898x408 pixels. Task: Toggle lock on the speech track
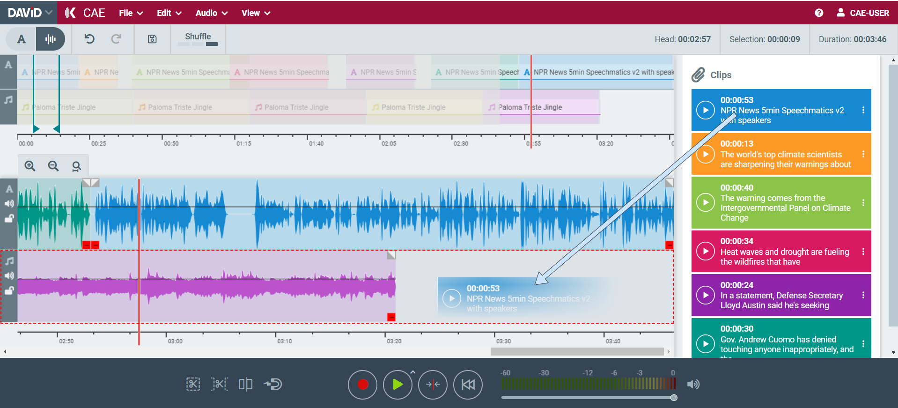(9, 218)
